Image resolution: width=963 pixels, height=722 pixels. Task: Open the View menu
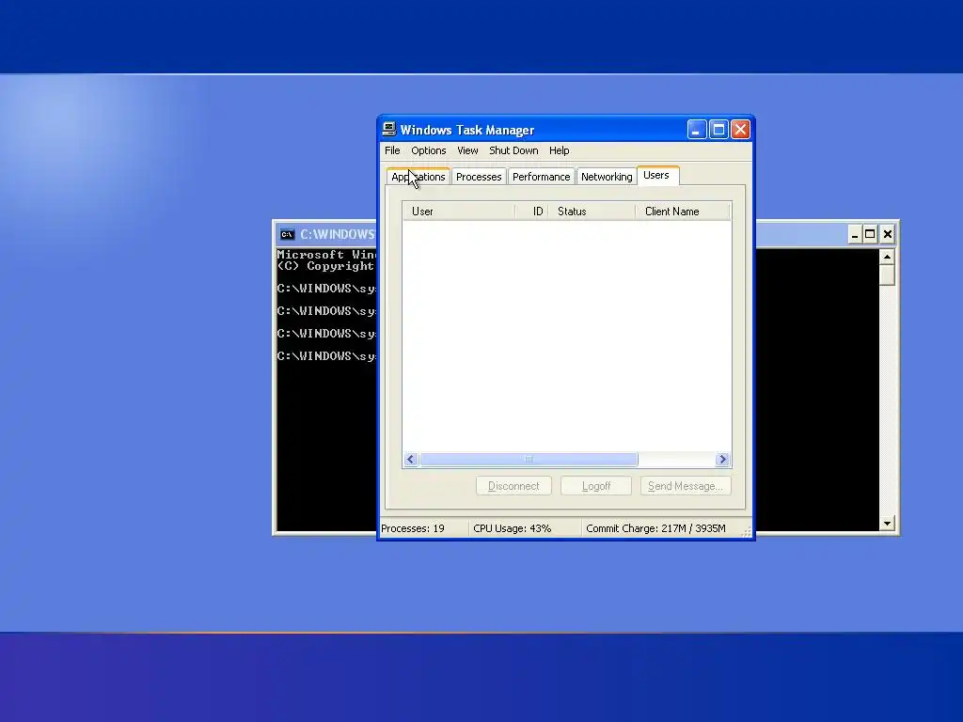[x=467, y=150]
